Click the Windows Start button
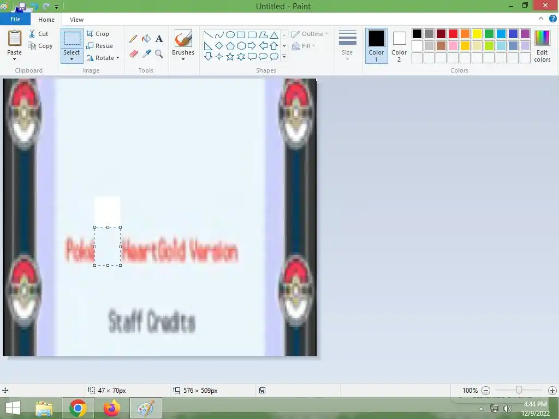559x419 pixels. tap(13, 408)
